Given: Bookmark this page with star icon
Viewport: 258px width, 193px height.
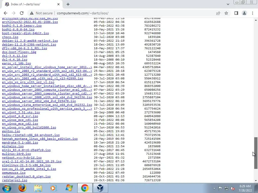Looking at the screenshot, I should [x=226, y=13].
